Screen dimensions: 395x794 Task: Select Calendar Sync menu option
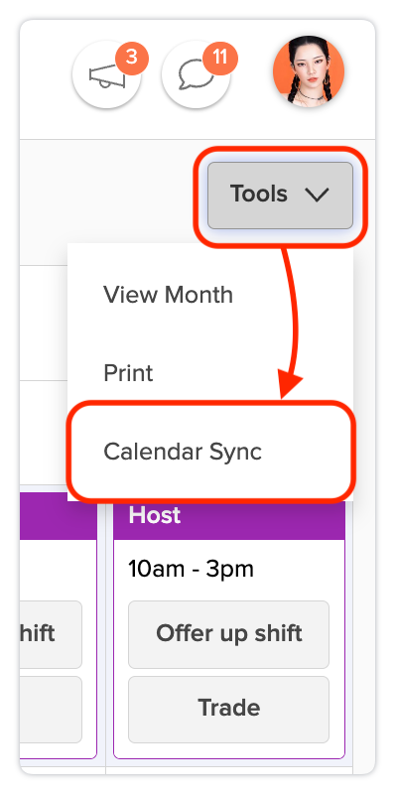pos(183,452)
